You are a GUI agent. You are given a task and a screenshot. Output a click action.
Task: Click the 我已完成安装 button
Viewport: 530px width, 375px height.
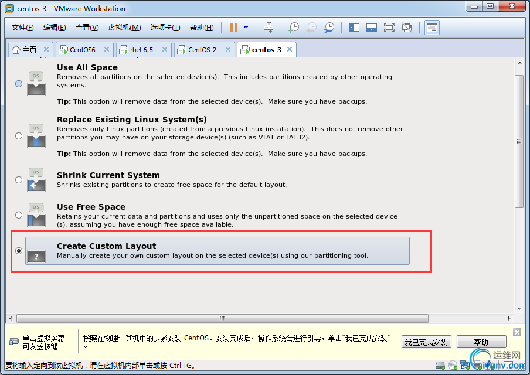tap(426, 342)
